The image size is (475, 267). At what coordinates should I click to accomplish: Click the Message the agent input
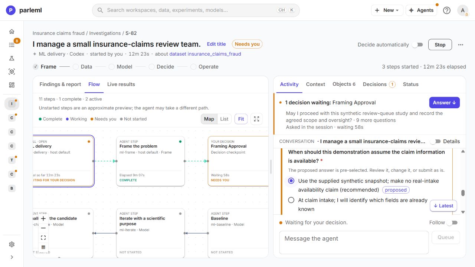coord(354,243)
